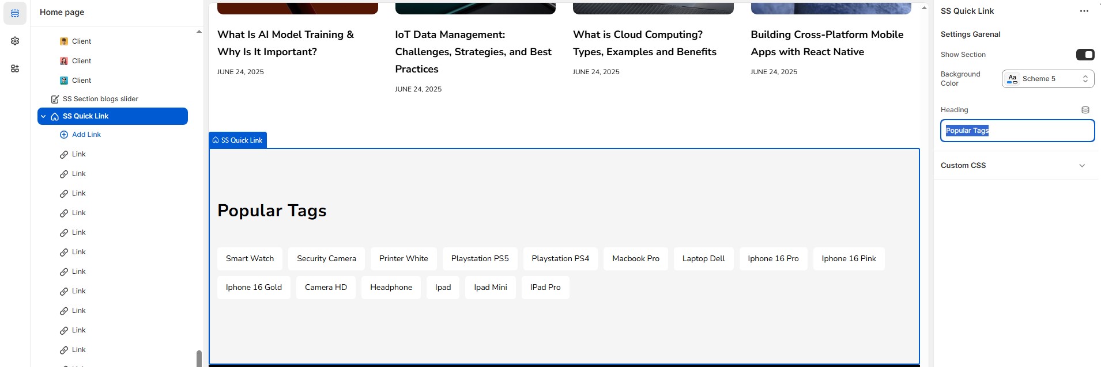1101x367 pixels.
Task: Click the Playstation PS5 tag
Action: (480, 259)
